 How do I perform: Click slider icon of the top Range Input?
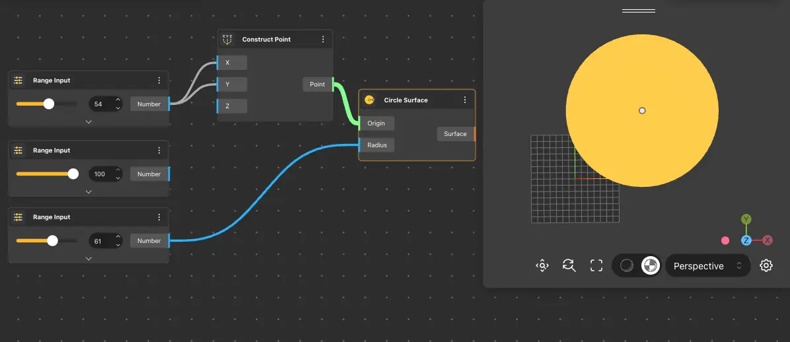(x=18, y=81)
